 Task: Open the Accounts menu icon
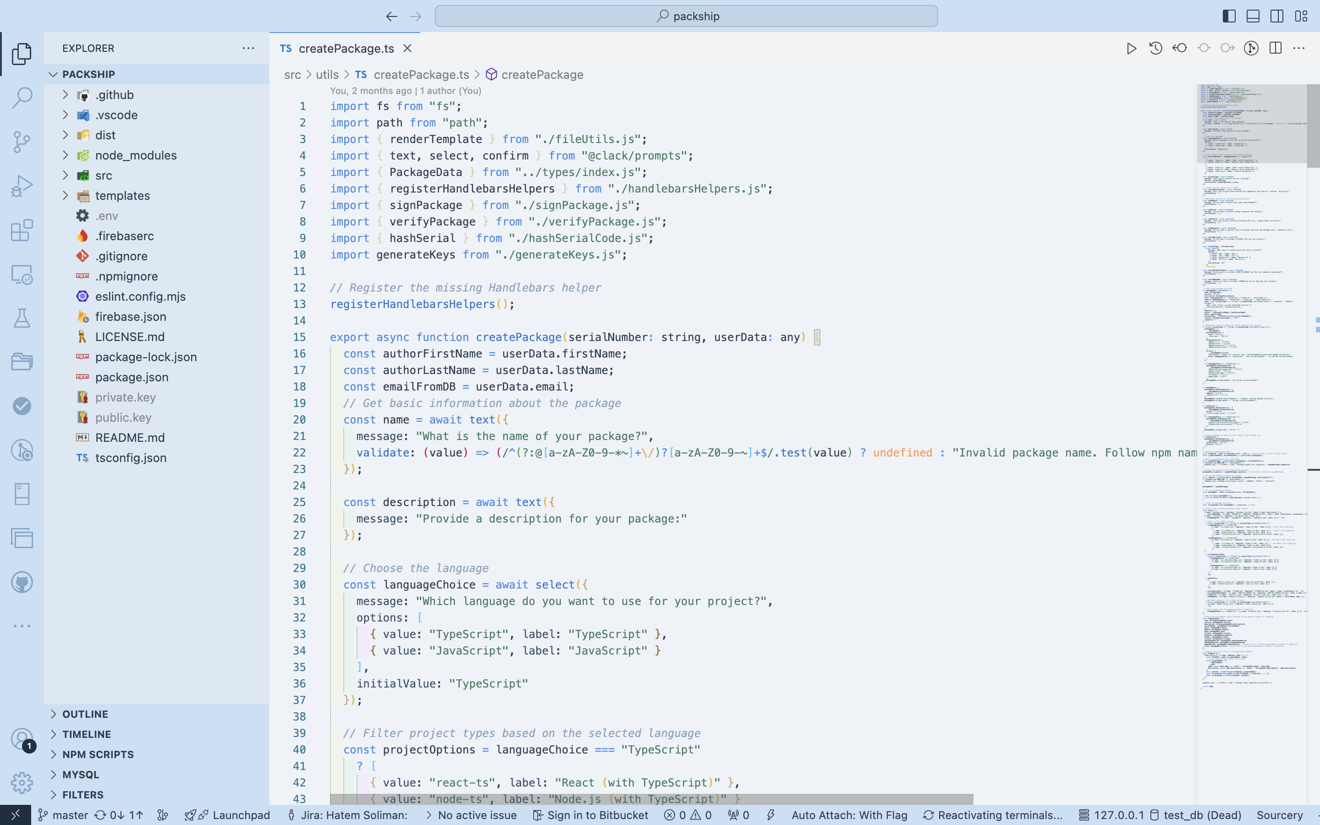tap(22, 739)
